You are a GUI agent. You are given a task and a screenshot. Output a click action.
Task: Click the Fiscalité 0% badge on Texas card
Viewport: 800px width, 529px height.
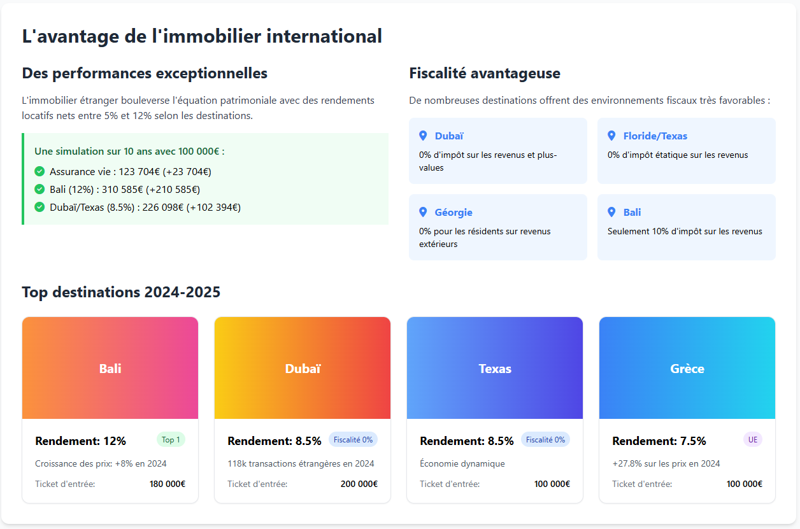545,439
